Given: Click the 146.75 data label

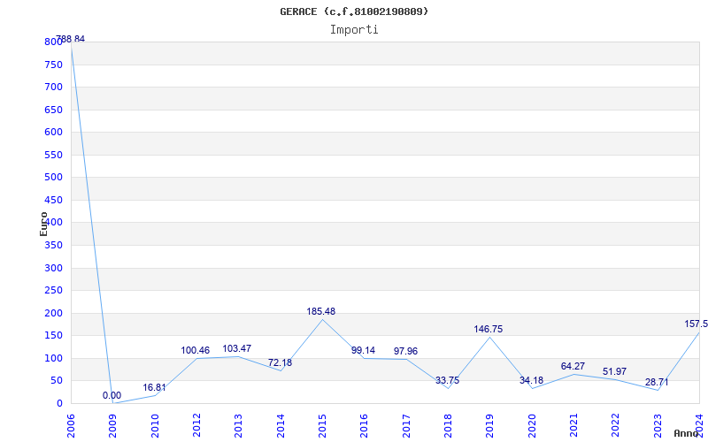Looking at the screenshot, I should click(489, 329).
